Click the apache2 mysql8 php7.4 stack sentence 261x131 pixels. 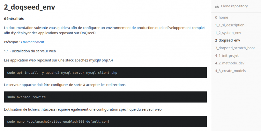coord(58,60)
